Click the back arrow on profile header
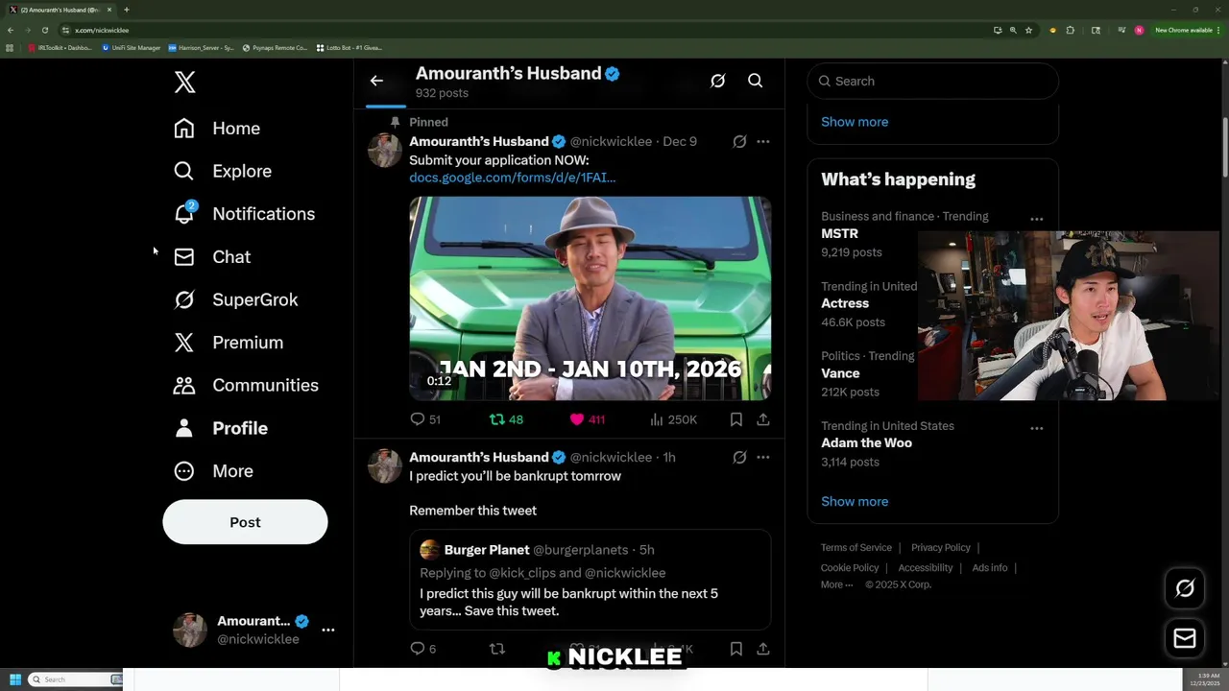1229x691 pixels. click(376, 81)
